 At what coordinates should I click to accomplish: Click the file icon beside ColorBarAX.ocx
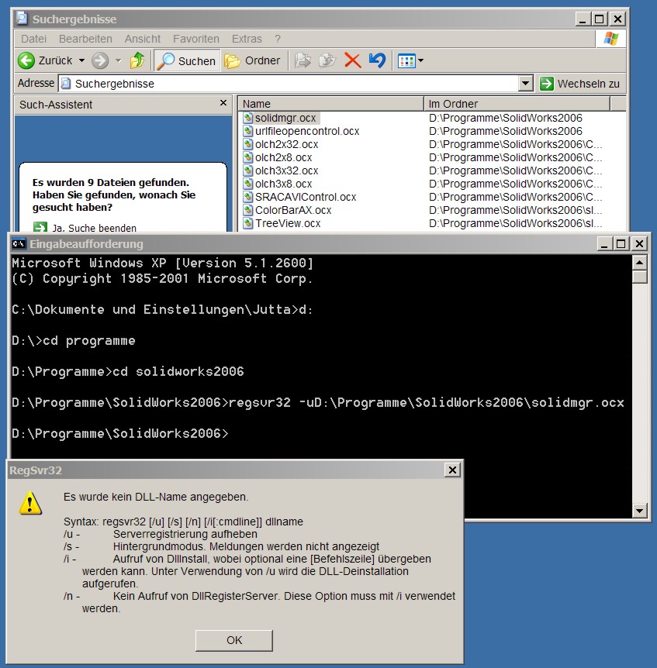[x=248, y=210]
